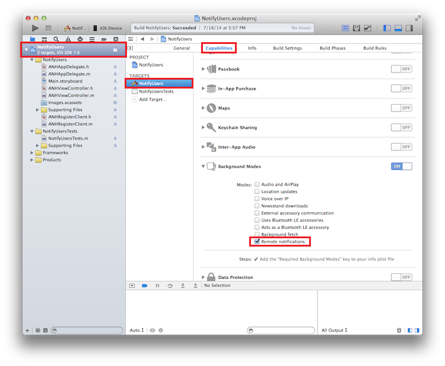This screenshot has width=445, height=366.
Task: Expand the Keychain Sharing section
Action: pos(203,127)
